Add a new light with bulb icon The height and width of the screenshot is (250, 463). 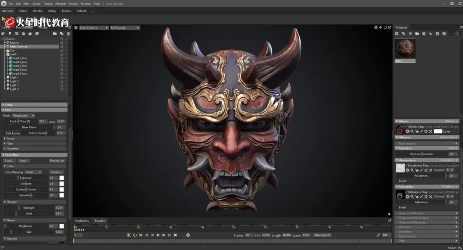[10, 34]
